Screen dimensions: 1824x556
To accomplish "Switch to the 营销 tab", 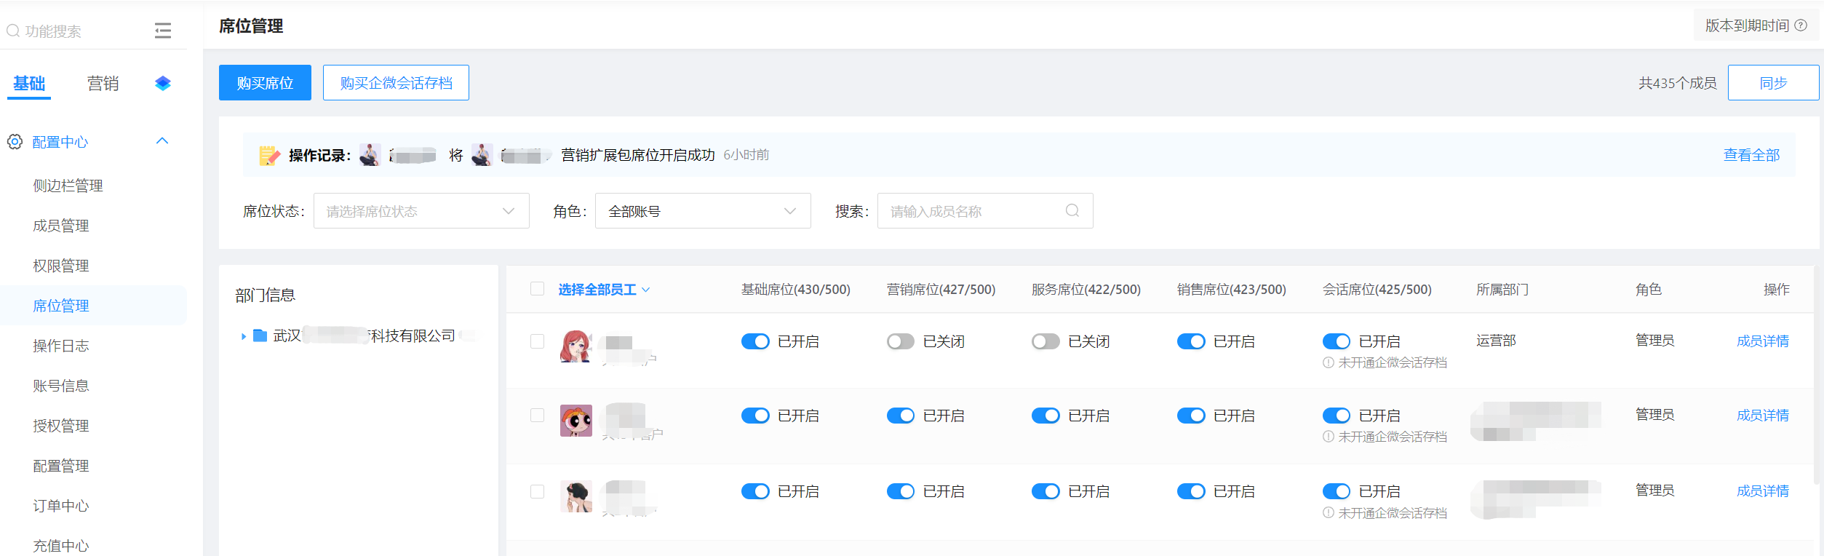I will click(x=103, y=84).
